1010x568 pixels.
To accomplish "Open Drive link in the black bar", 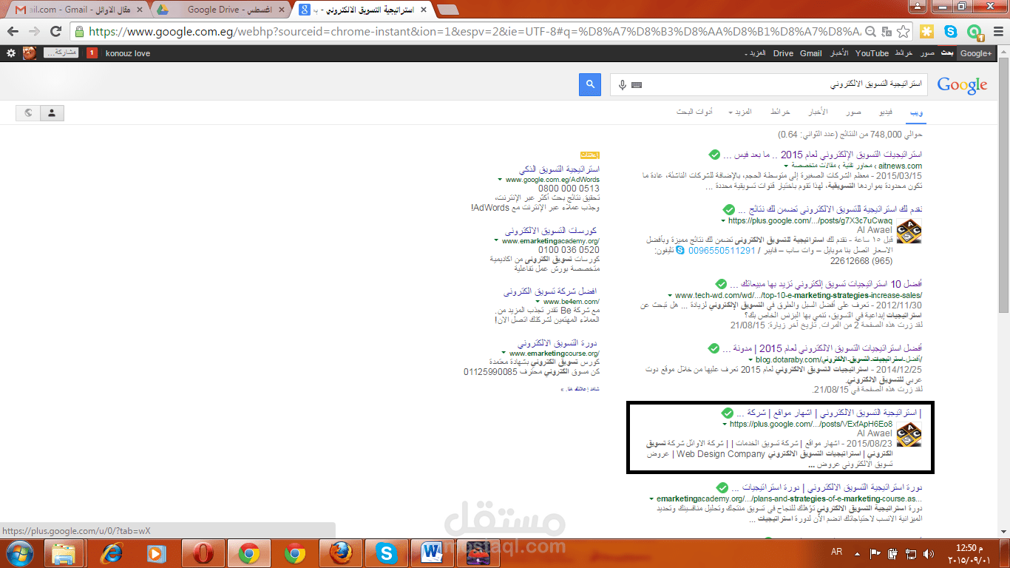I will point(783,53).
